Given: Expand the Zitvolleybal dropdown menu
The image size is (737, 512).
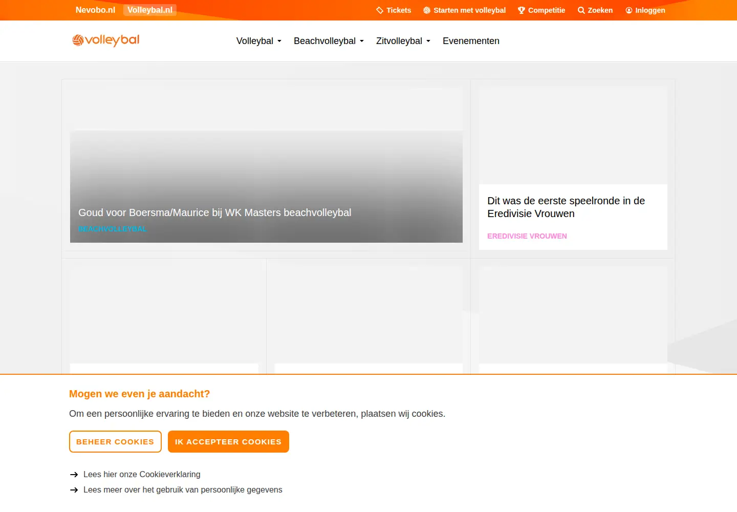Looking at the screenshot, I should click(x=403, y=41).
